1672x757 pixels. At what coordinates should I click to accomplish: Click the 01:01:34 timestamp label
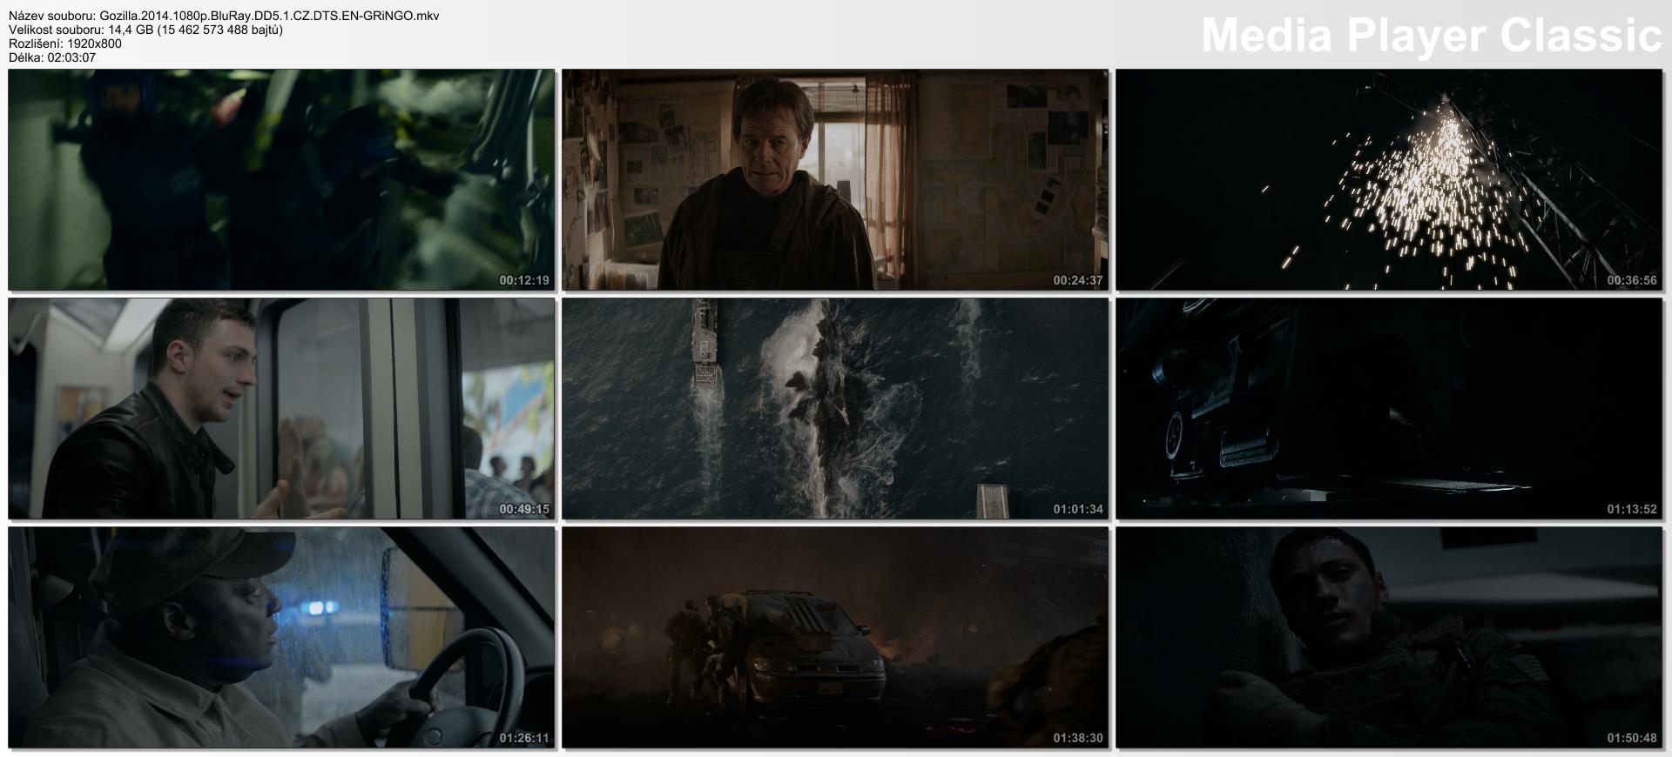coord(1077,509)
